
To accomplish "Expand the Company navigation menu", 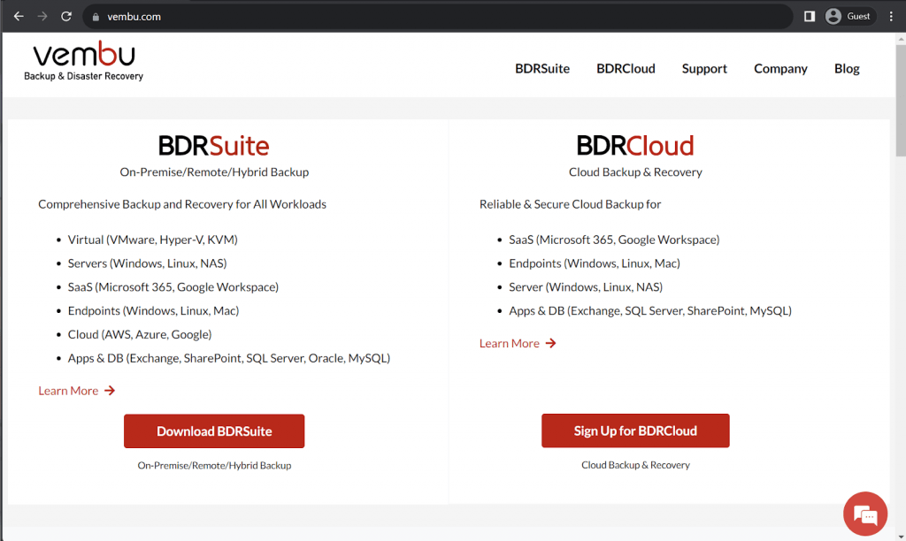I will coord(780,69).
